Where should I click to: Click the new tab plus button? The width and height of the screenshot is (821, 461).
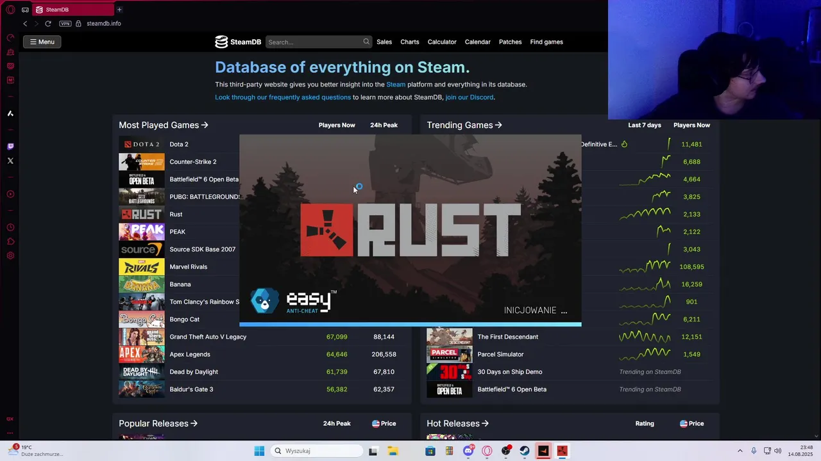119,10
